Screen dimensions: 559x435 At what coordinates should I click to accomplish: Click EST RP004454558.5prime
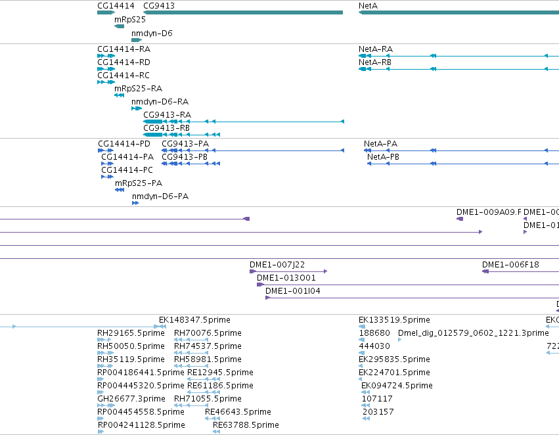click(x=141, y=412)
